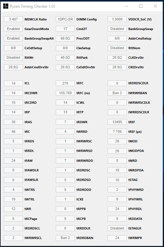Click the tRDRDSCL label text
The image size is (164, 247).
pyautogui.click(x=32, y=228)
